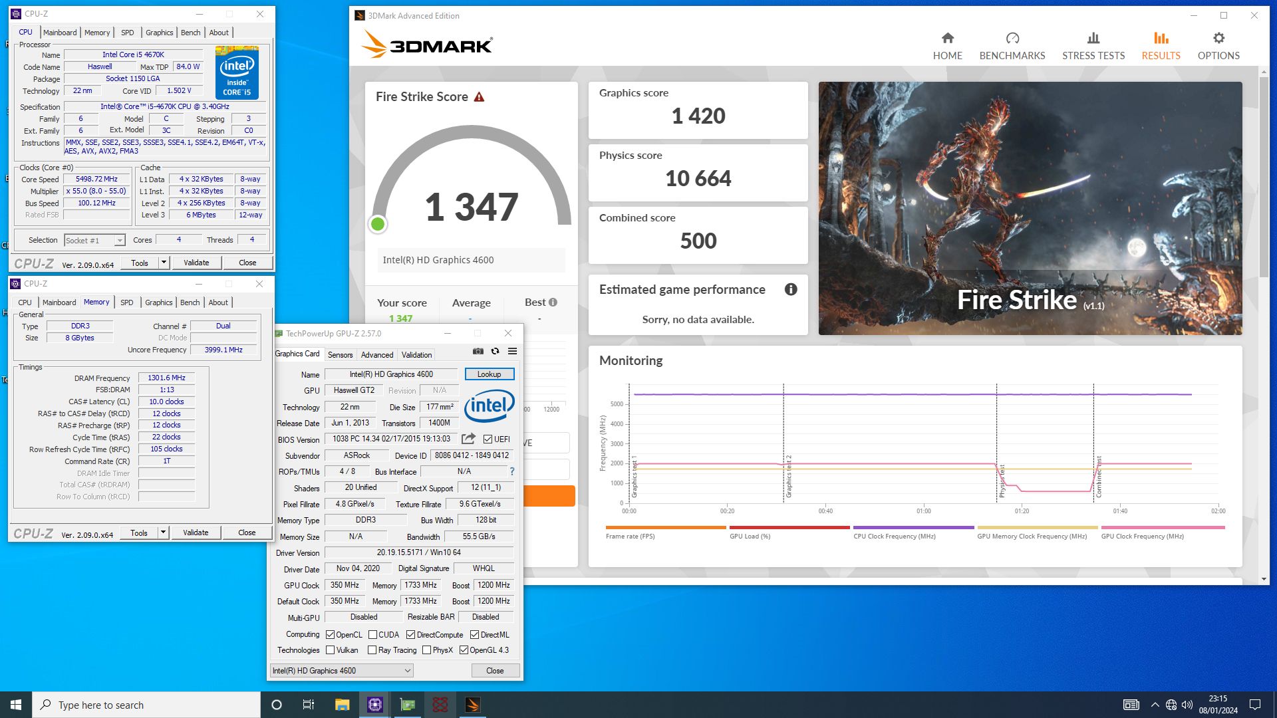Toggle the DirectML checkbox
This screenshot has width=1277, height=718.
point(474,635)
